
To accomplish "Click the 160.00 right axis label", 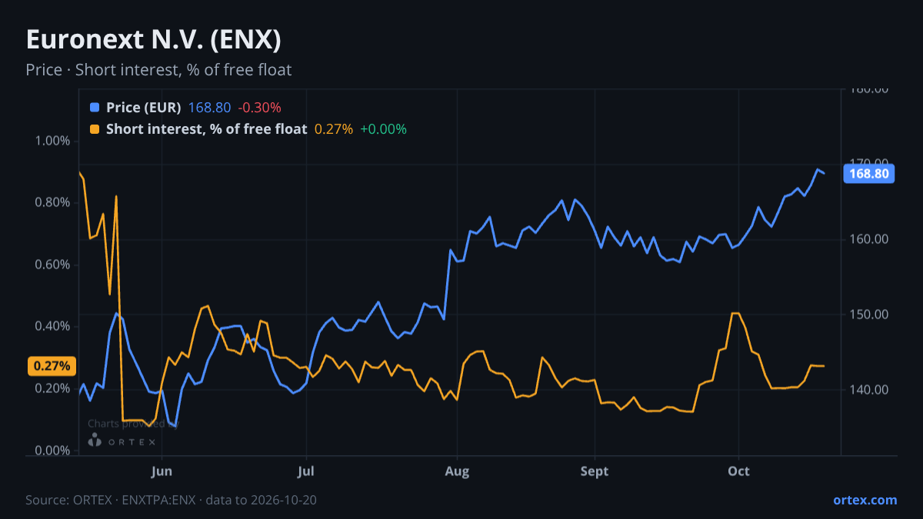I will [x=868, y=239].
